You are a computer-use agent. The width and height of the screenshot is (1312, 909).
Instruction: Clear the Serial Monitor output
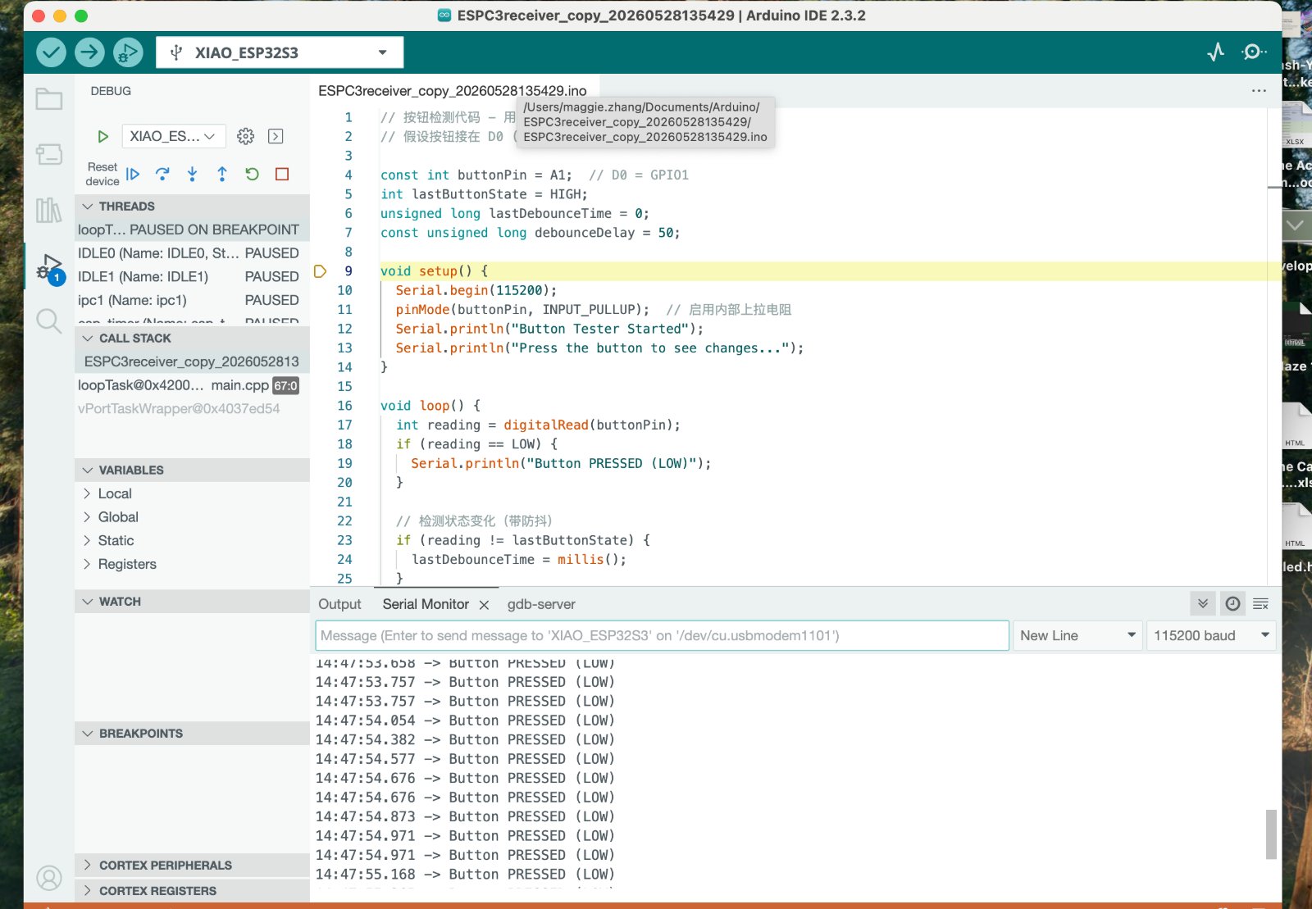point(1261,604)
